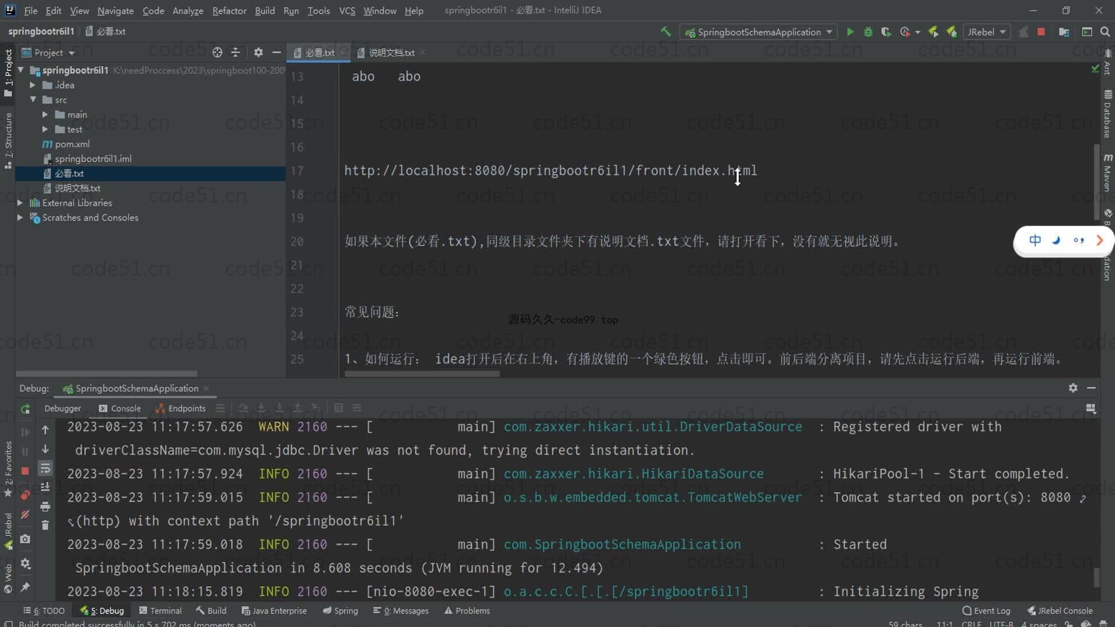1115x627 pixels.
Task: Open Debug panel settings gear on right
Action: pos(1073,388)
